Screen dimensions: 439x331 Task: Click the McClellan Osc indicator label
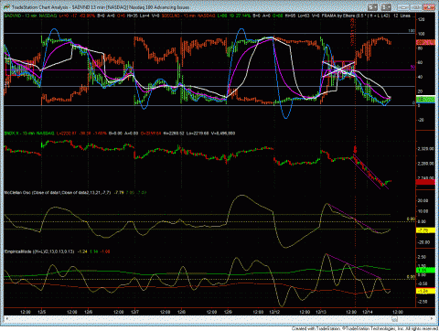tap(58, 193)
